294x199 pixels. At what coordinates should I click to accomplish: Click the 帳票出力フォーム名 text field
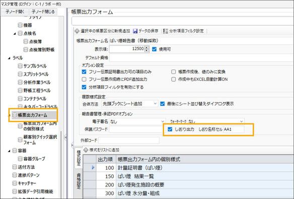(x=201, y=41)
